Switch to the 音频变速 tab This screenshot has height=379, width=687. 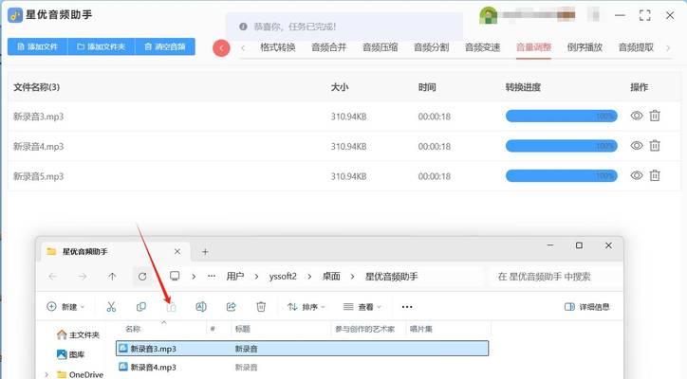[x=482, y=47]
